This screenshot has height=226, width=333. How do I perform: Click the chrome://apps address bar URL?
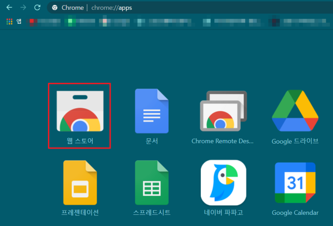pos(112,8)
